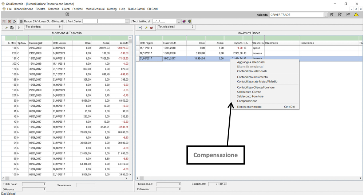The image size is (364, 195).
Task: Click the Tot. i dati fino al date field
Action: (164, 21)
